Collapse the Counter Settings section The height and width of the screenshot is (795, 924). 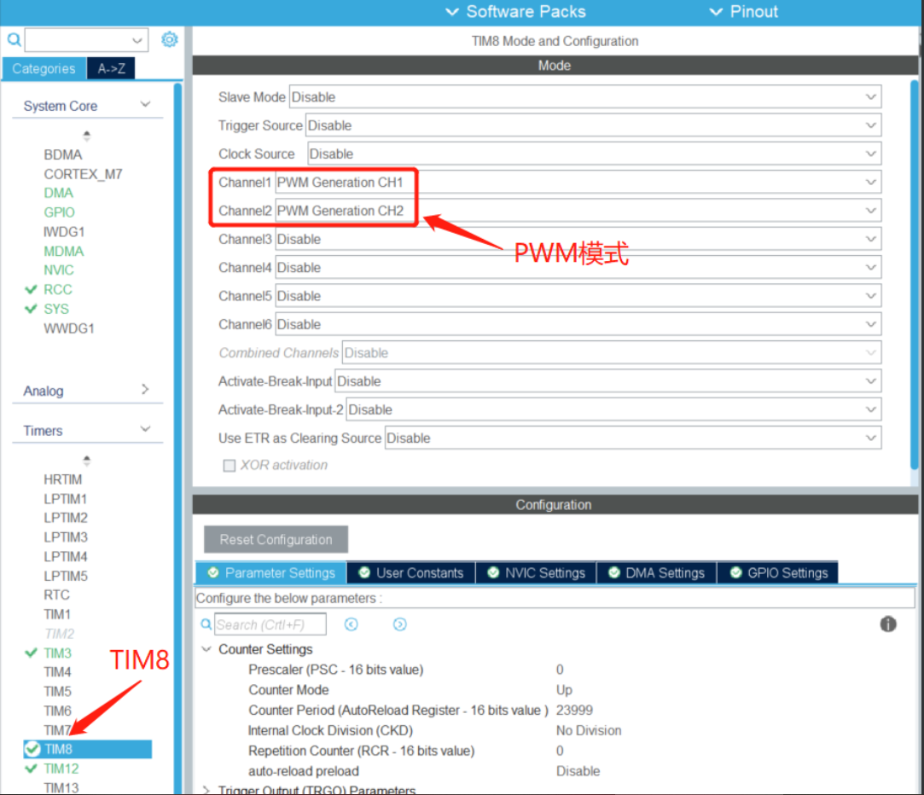click(205, 649)
